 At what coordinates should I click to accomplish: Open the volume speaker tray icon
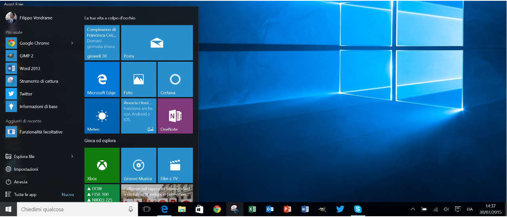pos(447,209)
